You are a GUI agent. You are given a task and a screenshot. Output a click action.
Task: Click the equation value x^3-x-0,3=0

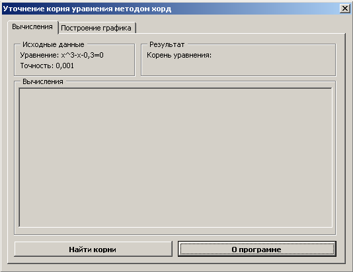[83, 55]
